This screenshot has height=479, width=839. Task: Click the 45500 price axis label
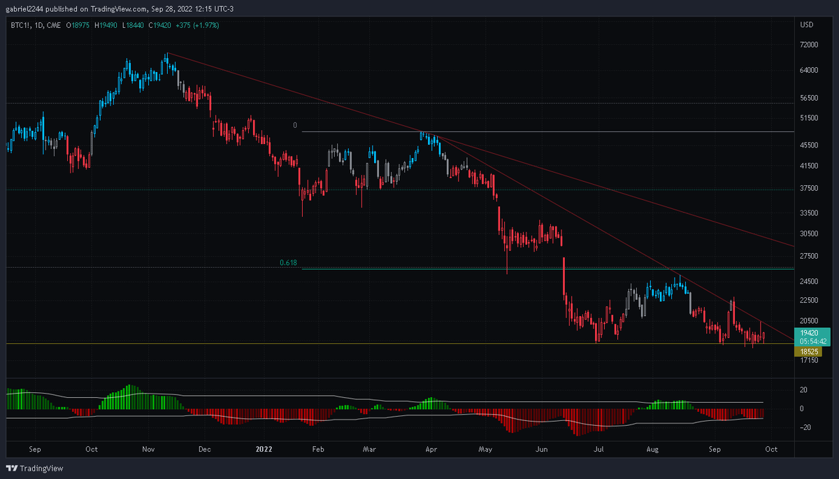click(x=809, y=145)
